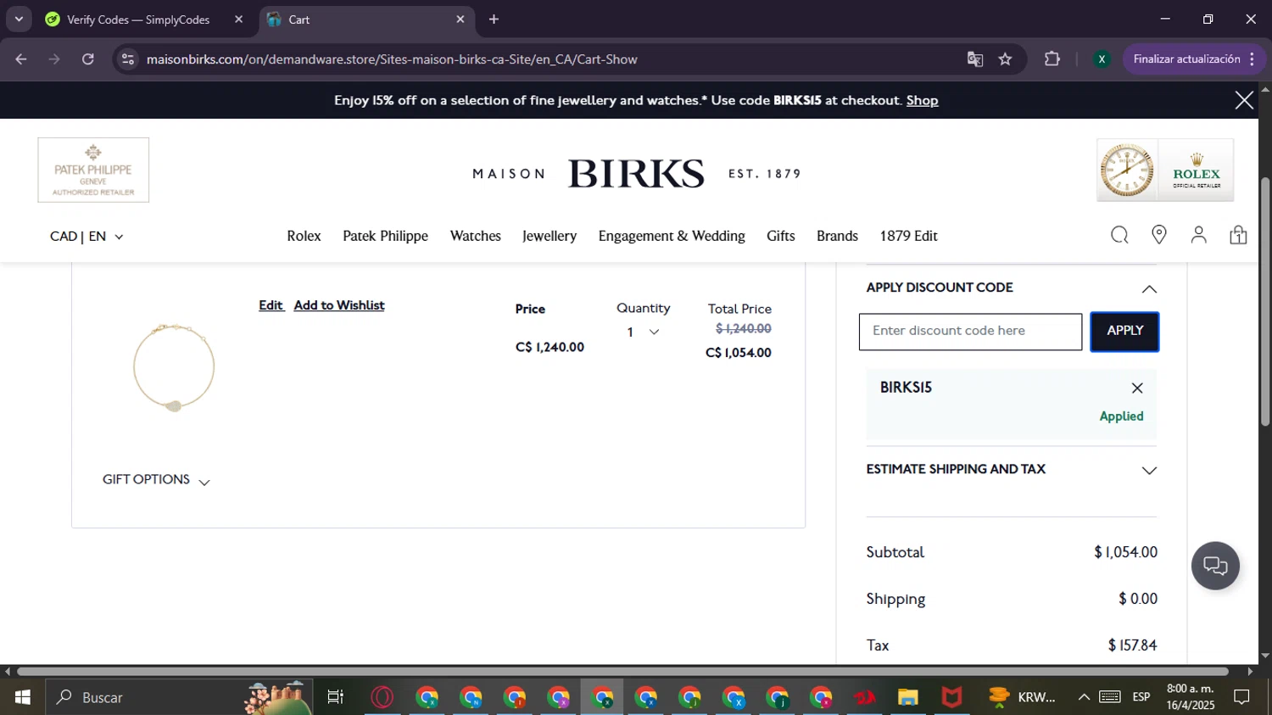Viewport: 1272px width, 715px height.
Task: Dismiss the promo banner with X
Action: (x=1244, y=100)
